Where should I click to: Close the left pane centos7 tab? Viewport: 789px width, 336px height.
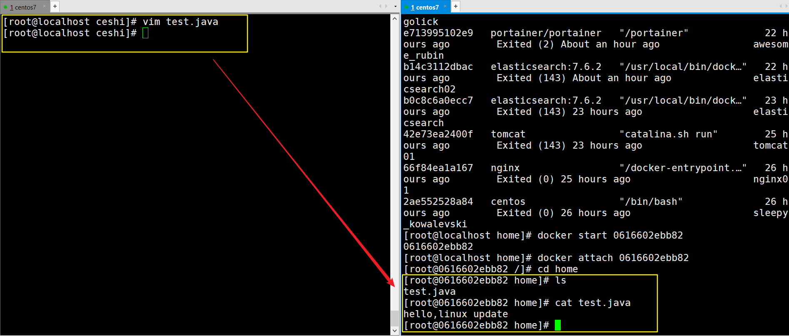(x=44, y=6)
